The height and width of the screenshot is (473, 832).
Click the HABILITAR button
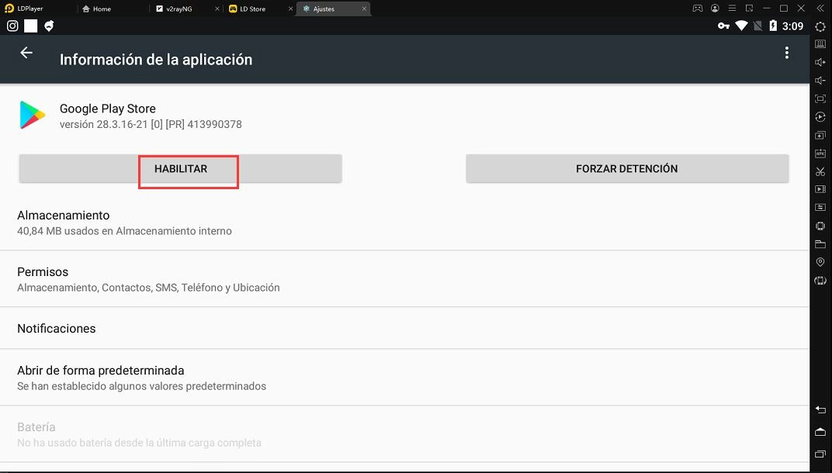click(180, 168)
